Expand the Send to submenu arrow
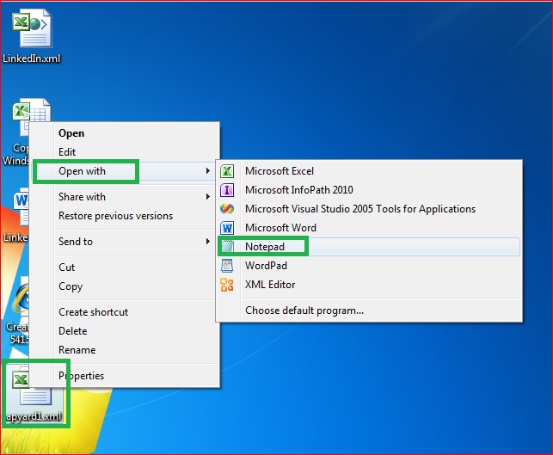Screen dimensions: 553x455 click(208, 242)
